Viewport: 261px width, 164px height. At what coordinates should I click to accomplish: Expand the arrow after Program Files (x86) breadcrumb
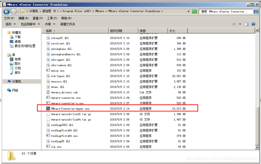pyautogui.click(x=93, y=11)
